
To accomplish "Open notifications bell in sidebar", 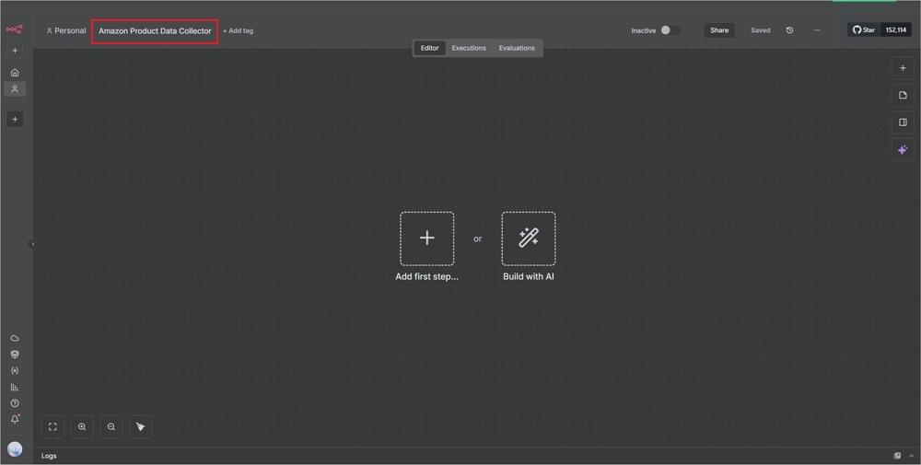I will [x=15, y=419].
